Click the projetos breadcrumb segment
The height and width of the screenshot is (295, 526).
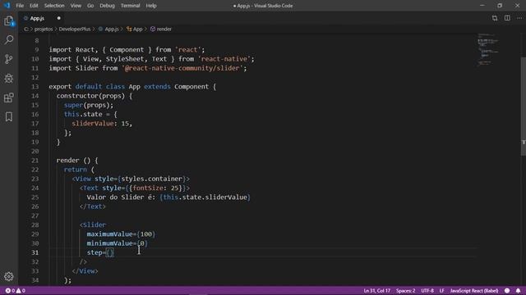(x=44, y=29)
